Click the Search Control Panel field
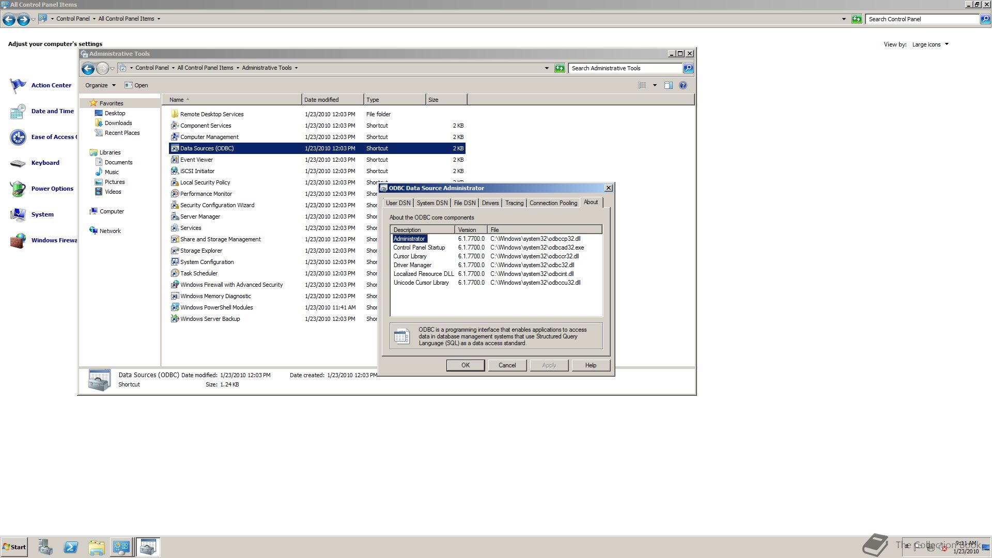 tap(922, 19)
